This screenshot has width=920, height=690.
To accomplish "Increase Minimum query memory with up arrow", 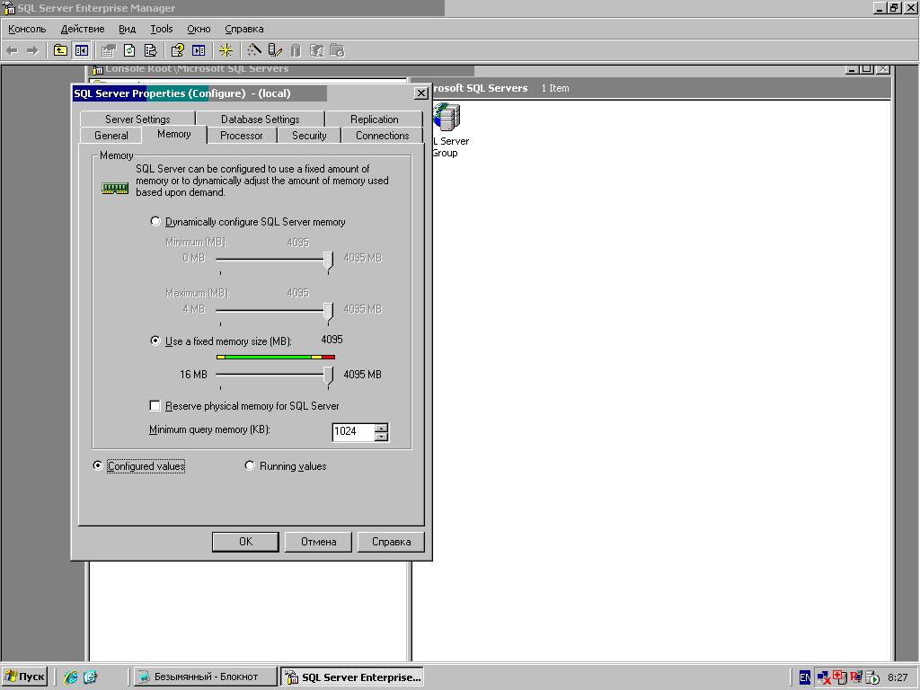I will coord(382,427).
